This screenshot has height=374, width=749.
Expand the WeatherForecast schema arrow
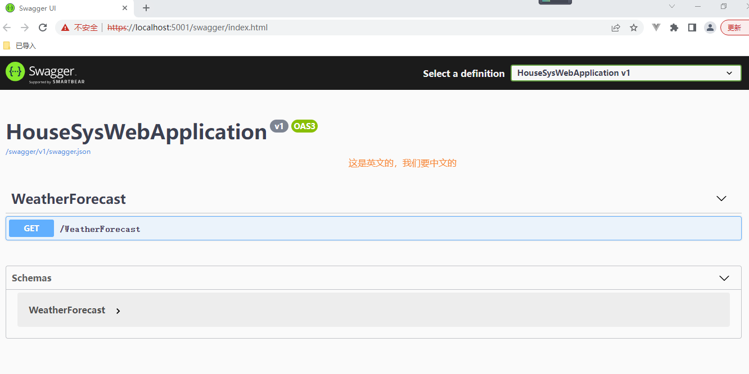(x=118, y=311)
